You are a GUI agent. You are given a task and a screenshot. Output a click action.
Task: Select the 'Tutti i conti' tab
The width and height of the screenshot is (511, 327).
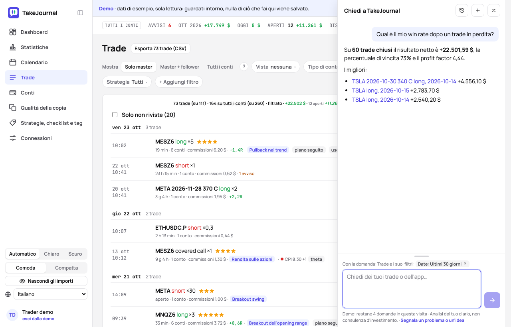click(x=220, y=67)
